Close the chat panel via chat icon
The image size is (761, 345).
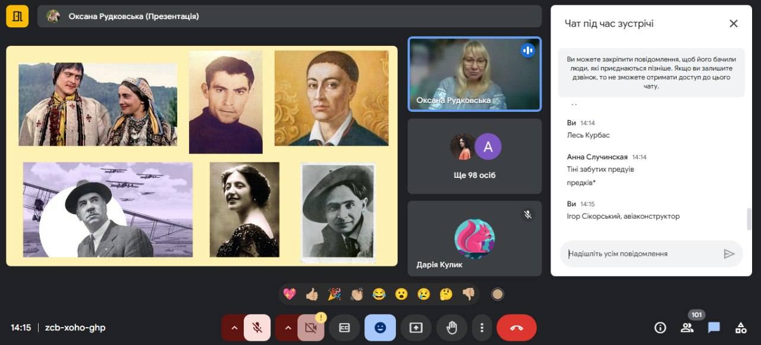pyautogui.click(x=714, y=328)
